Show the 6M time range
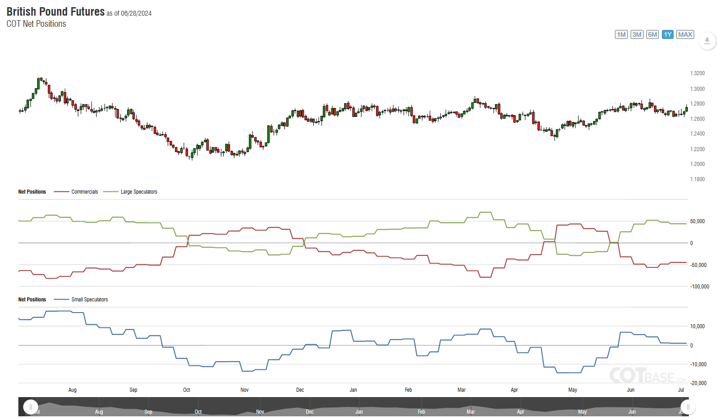The height and width of the screenshot is (419, 717). [653, 34]
